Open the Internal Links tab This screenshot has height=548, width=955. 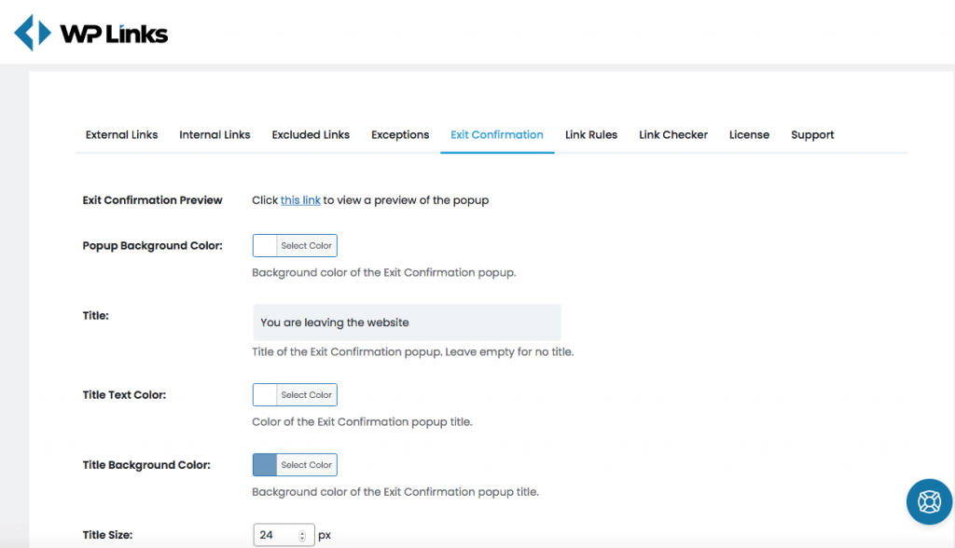pyautogui.click(x=215, y=134)
